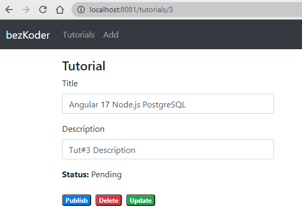The height and width of the screenshot is (217, 302).
Task: Click the browser forward arrow
Action: click(26, 10)
